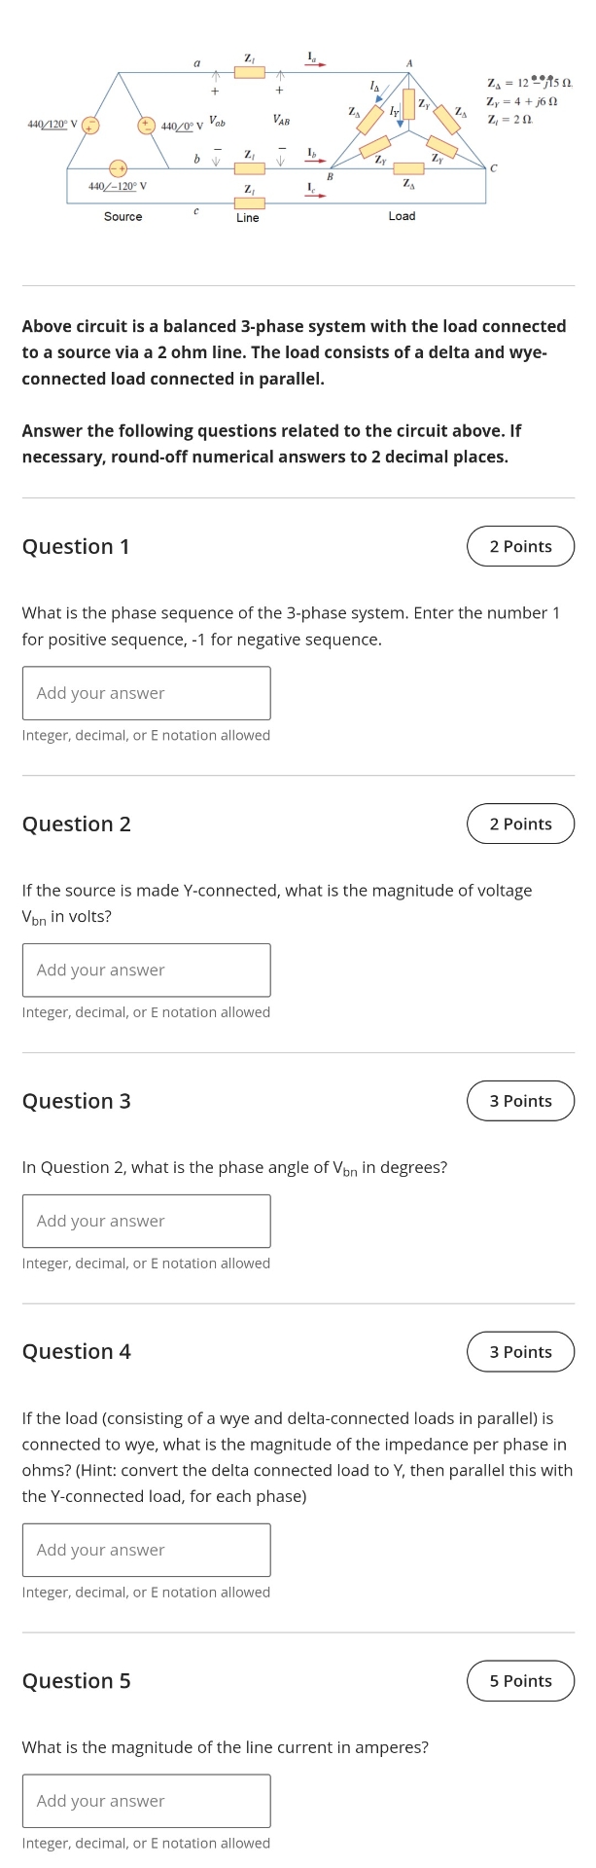The height and width of the screenshot is (1868, 596).
Task: Click the Question 4 heading text
Action: tap(76, 1351)
